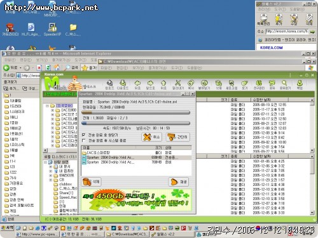
Task: Click the red Stop icon in Internet Explorer
Action: 39,68
